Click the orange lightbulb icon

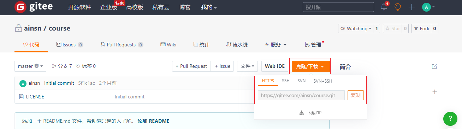click(398, 7)
